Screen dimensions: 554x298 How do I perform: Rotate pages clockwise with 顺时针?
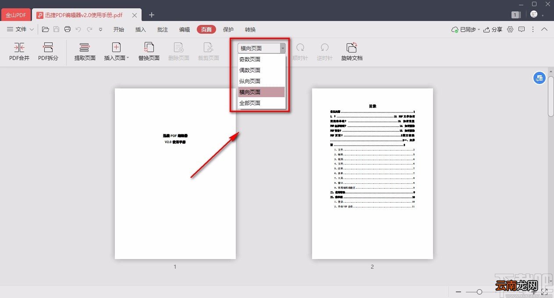click(x=300, y=51)
